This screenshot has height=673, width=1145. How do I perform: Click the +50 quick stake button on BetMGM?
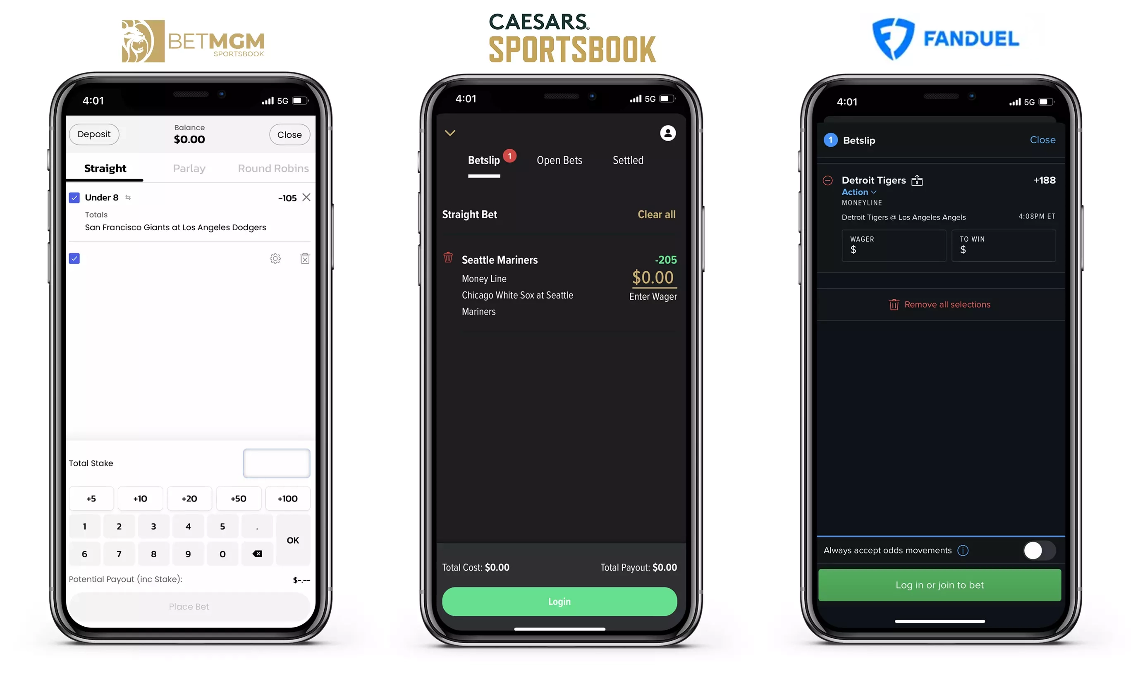click(x=238, y=498)
